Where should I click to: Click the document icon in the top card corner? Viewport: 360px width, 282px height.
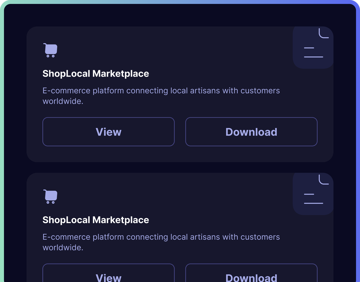tap(313, 48)
